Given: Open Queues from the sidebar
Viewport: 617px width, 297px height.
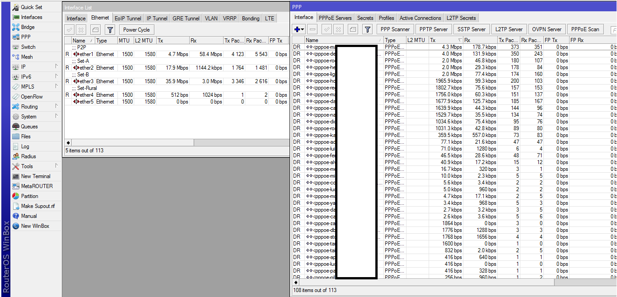Looking at the screenshot, I should coord(29,127).
